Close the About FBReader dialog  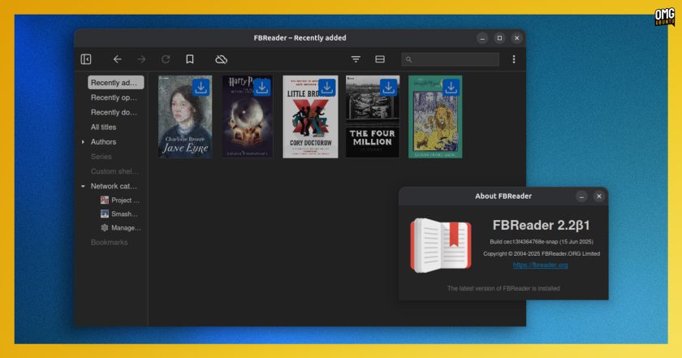(599, 196)
